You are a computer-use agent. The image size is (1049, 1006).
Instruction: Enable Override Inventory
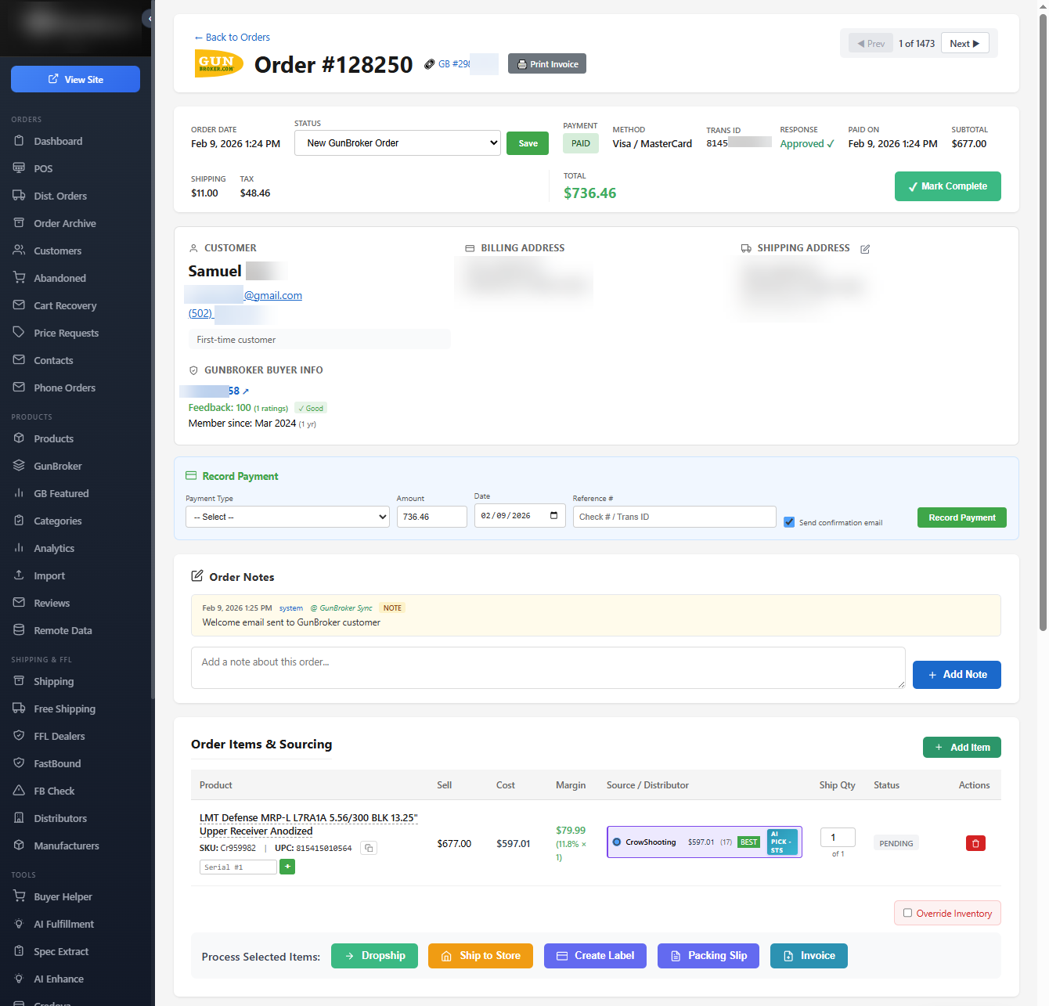pos(907,913)
